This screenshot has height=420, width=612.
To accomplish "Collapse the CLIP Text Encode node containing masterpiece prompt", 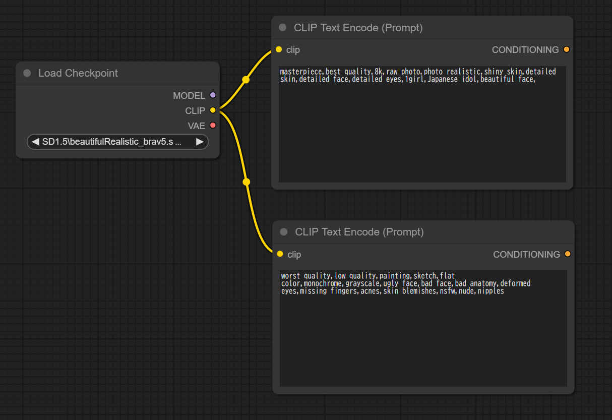I will 283,28.
